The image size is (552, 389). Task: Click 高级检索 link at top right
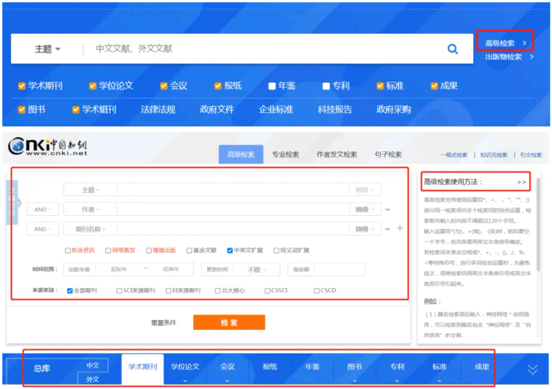506,43
